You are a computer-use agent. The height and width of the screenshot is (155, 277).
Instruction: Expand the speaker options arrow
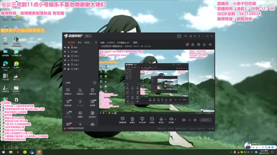coord(175,120)
